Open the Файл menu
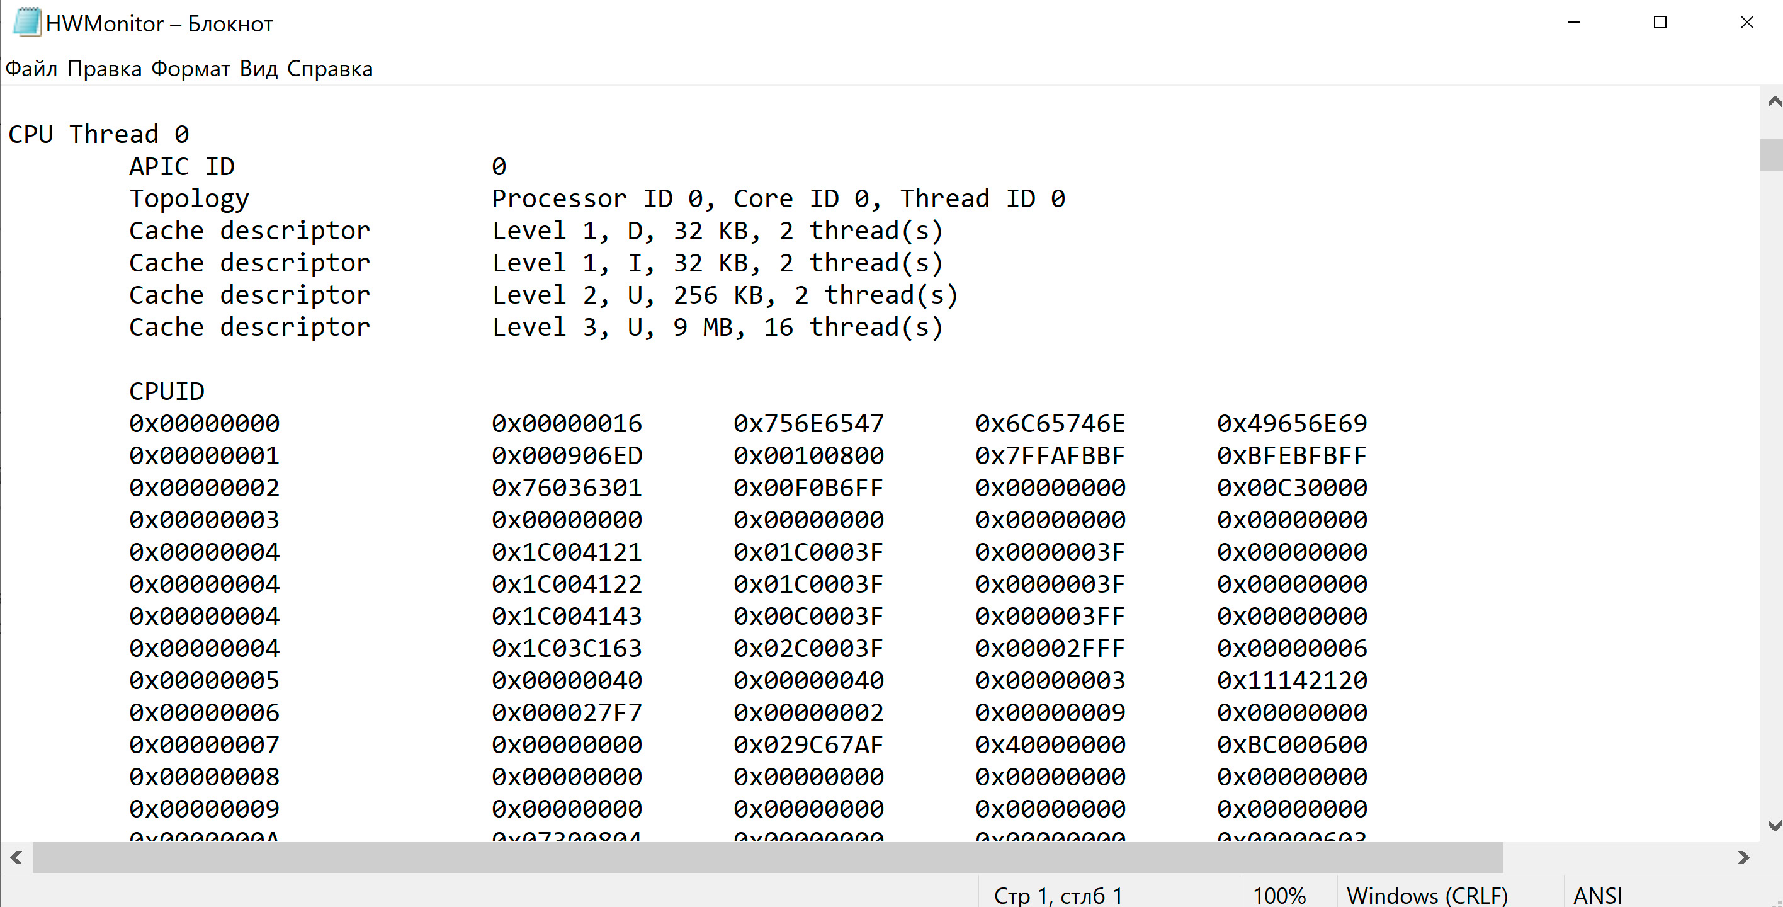The height and width of the screenshot is (907, 1783). coord(31,69)
